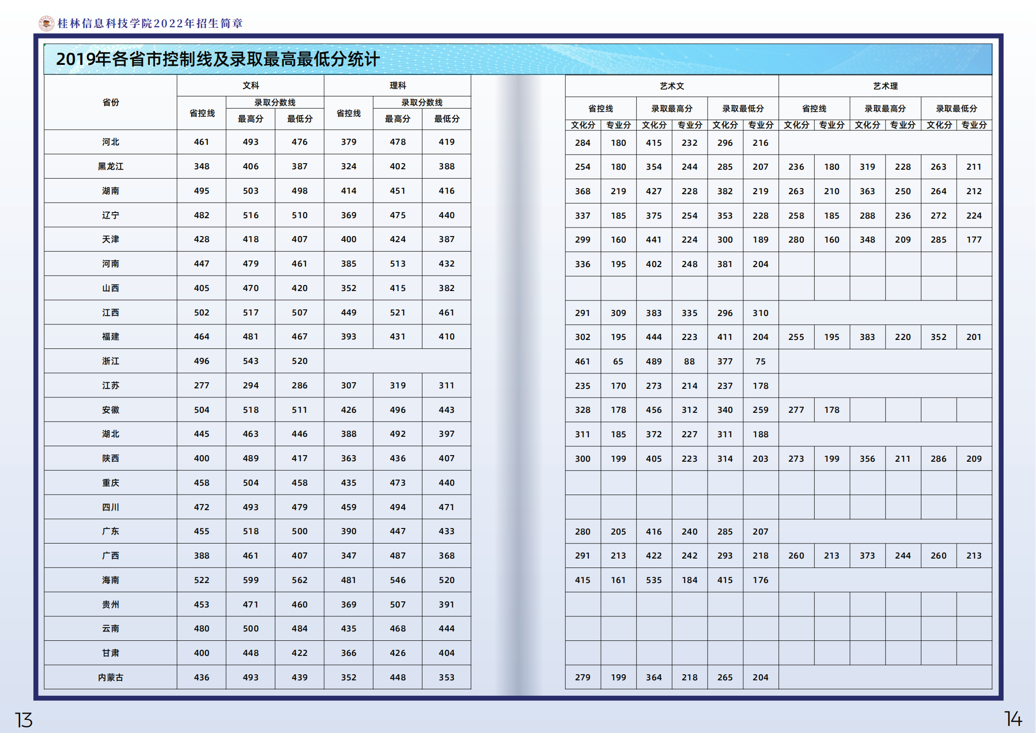1036x733 pixels.
Task: Click 广西 文科 control line value 388
Action: coord(202,555)
